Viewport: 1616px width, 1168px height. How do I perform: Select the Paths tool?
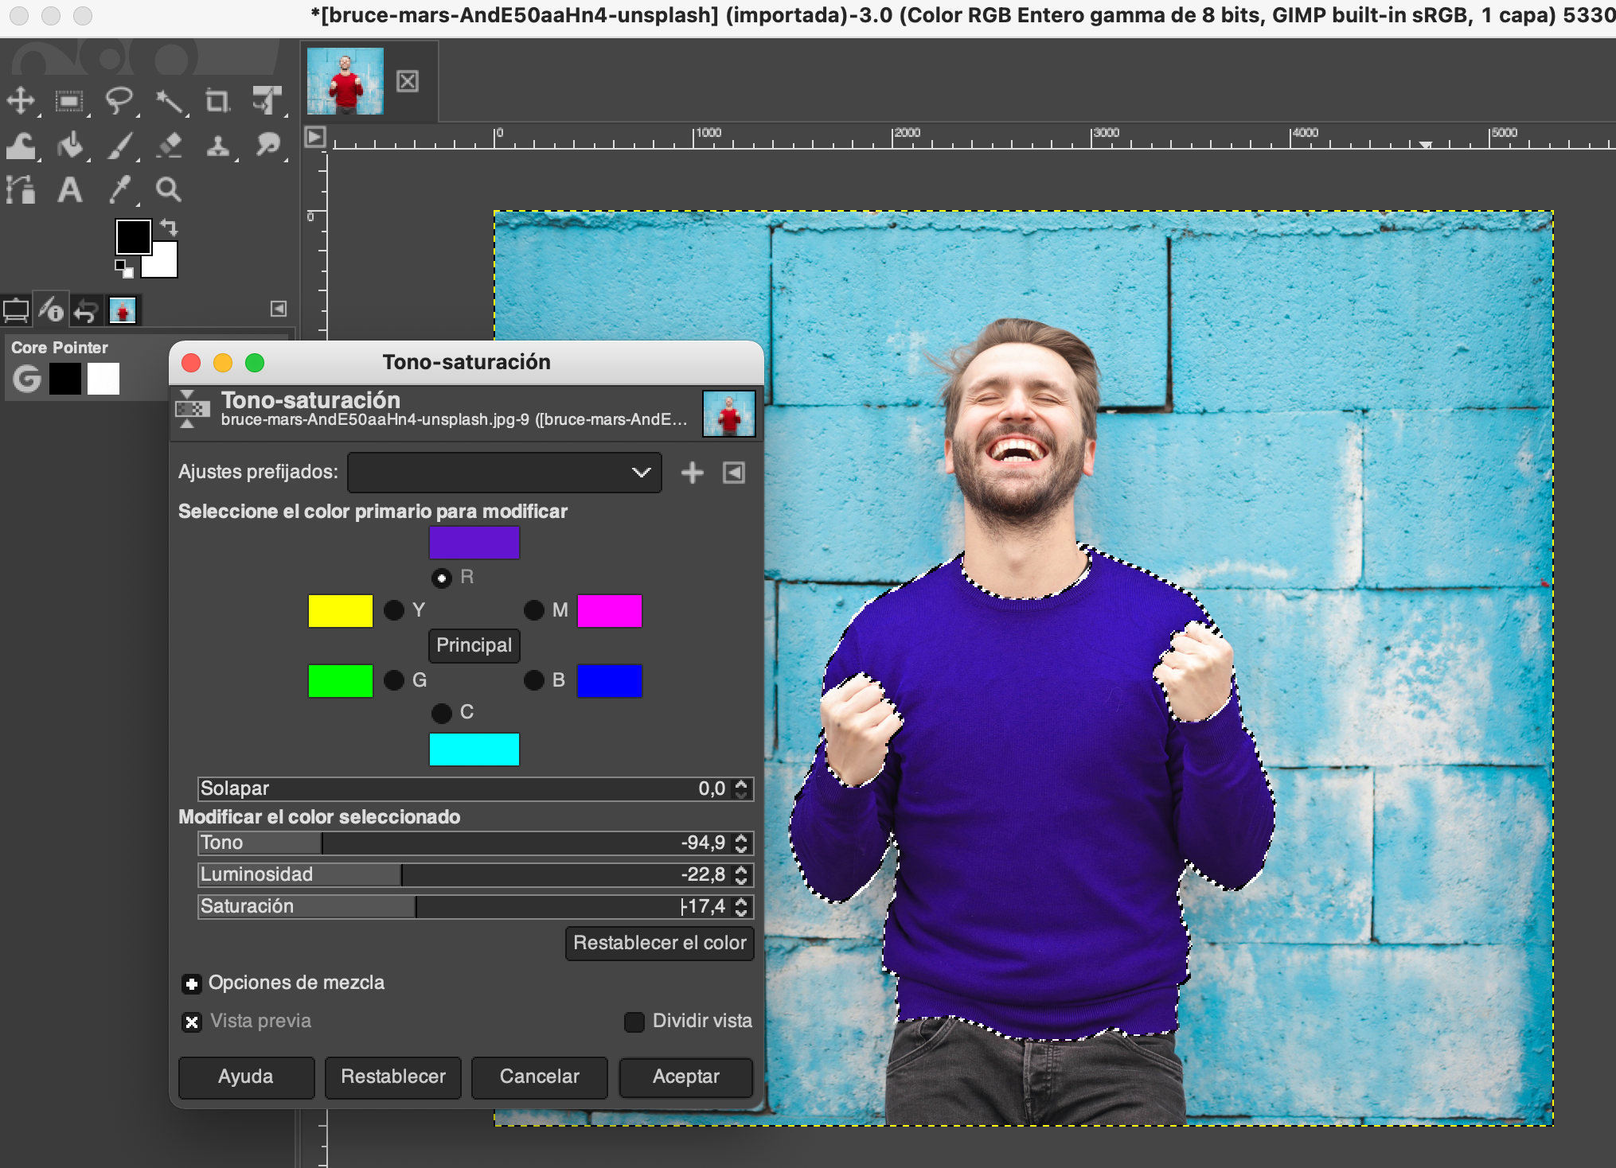21,189
